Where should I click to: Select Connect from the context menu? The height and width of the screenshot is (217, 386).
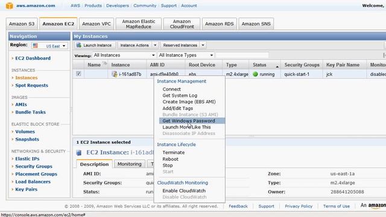171,89
